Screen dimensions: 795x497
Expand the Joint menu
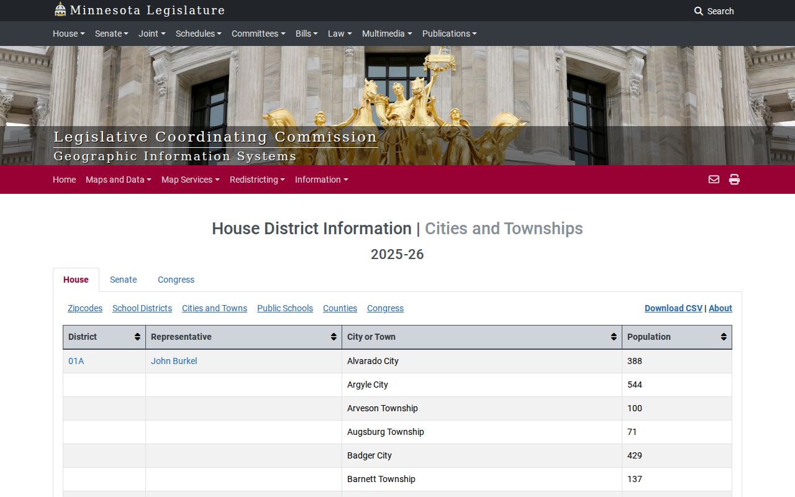tap(152, 34)
